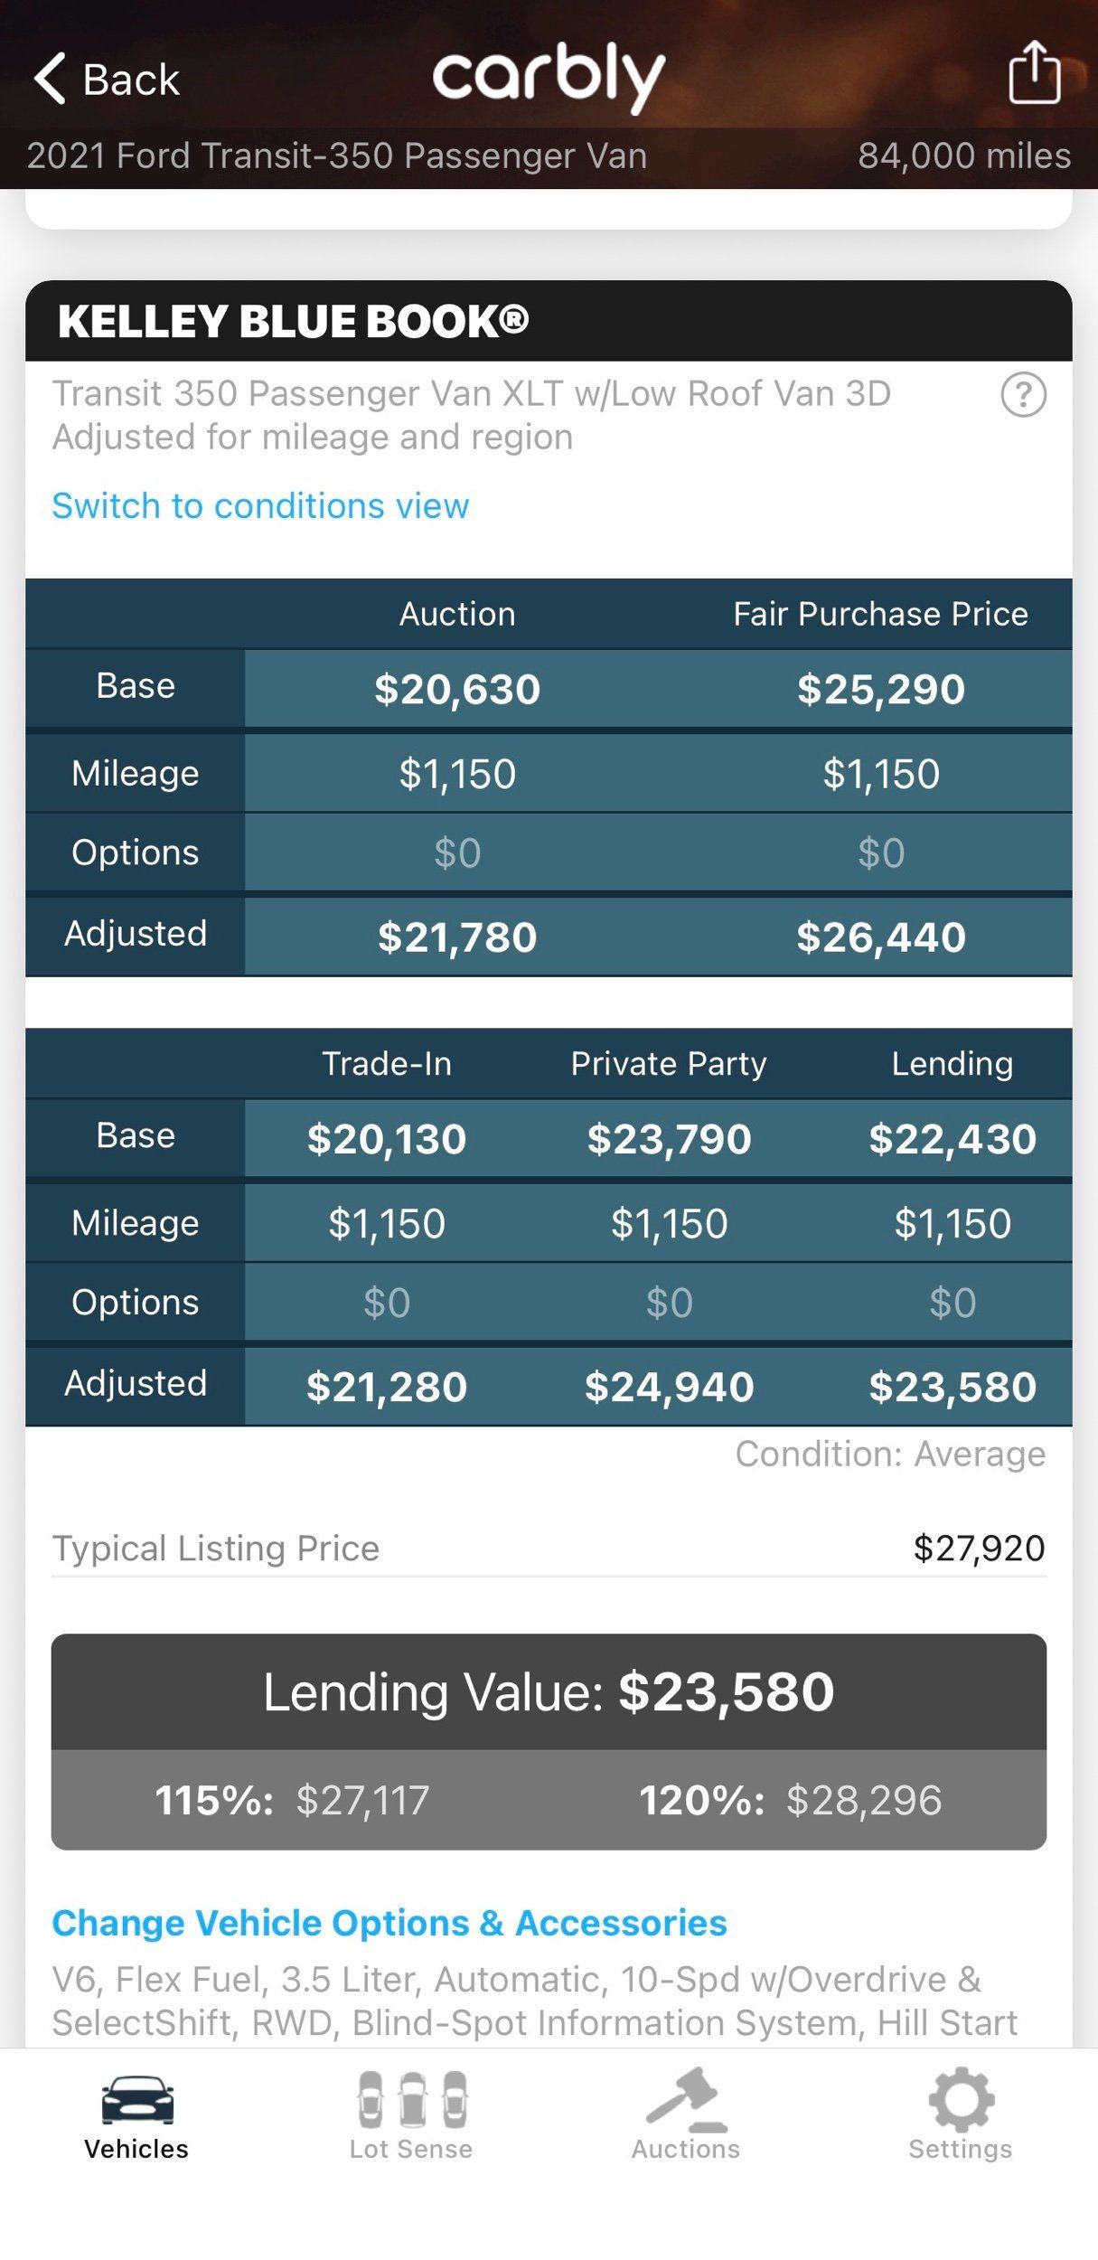Tap the Lending Value $23,580 banner

[549, 1691]
